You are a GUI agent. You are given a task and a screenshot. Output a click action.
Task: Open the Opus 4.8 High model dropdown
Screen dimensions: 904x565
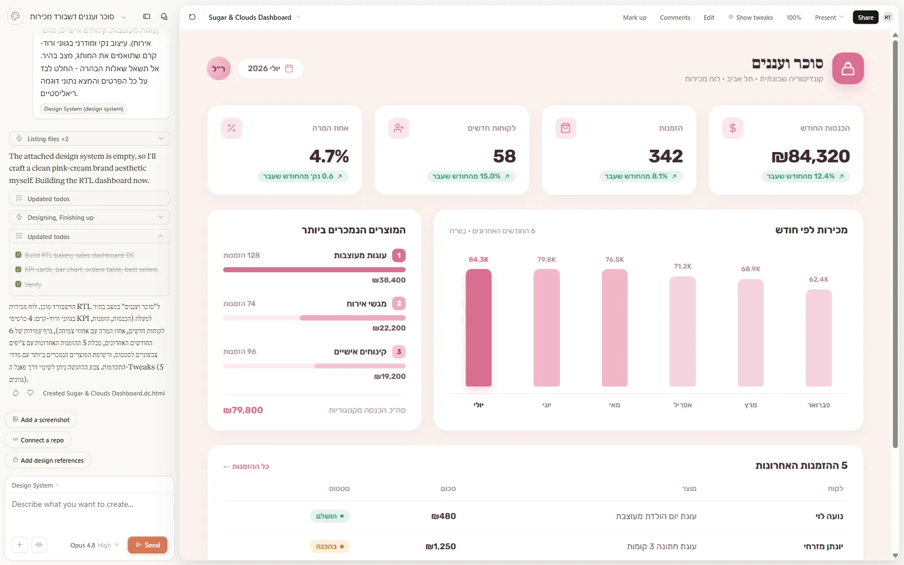[x=94, y=545]
